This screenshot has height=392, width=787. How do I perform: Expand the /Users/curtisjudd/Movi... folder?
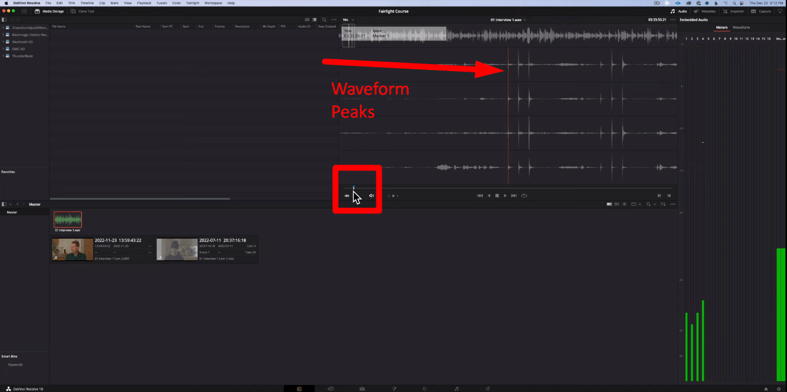pos(3,28)
